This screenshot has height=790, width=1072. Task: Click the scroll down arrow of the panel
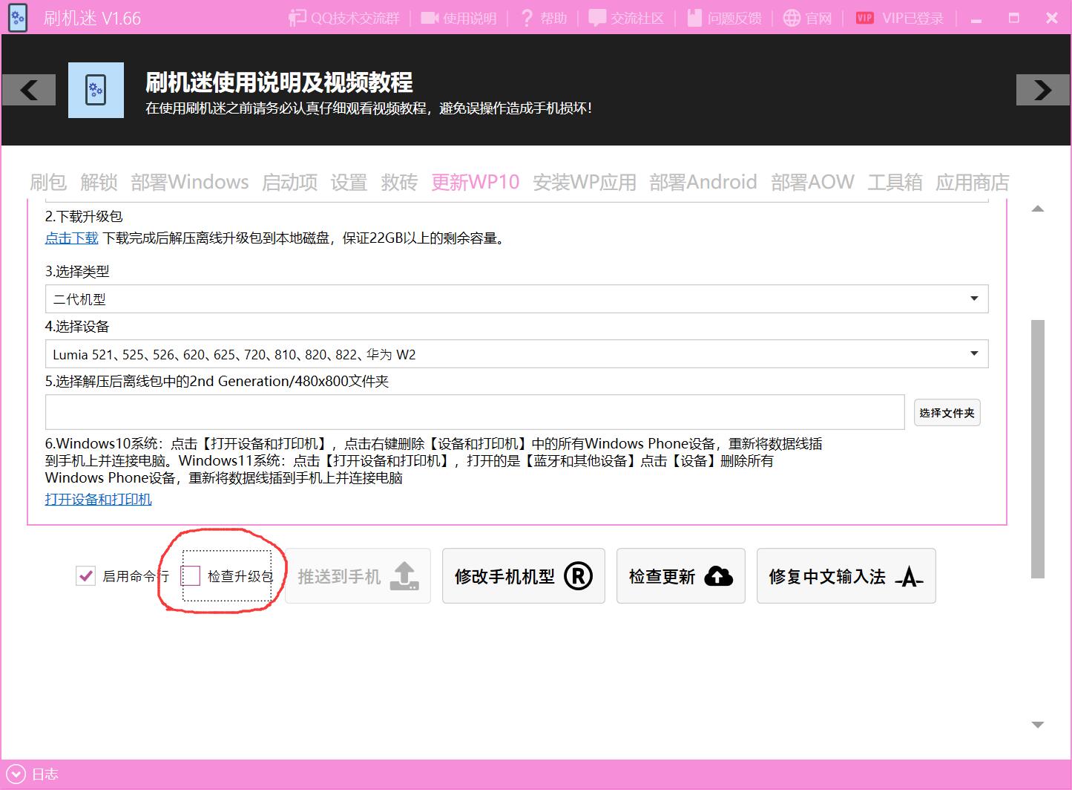tap(1038, 725)
